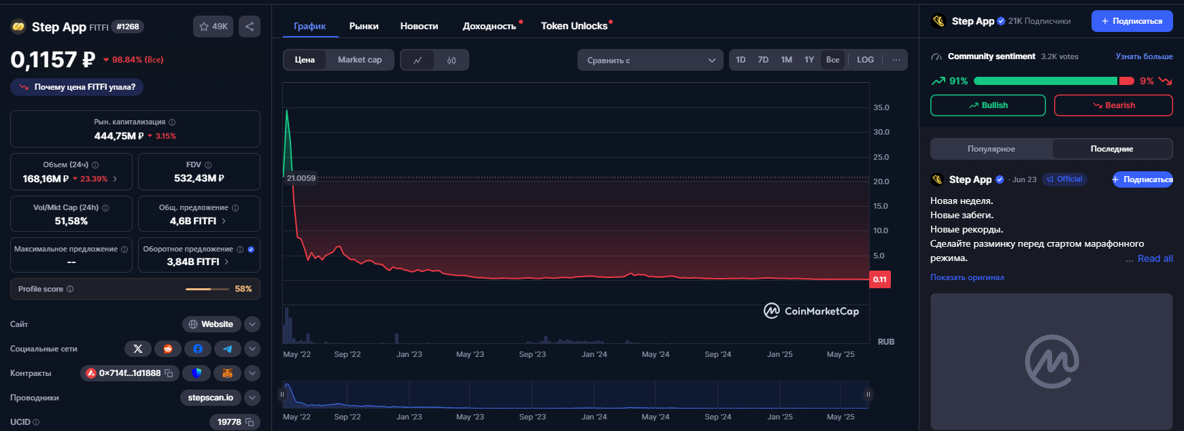Add Step App to watchlist via star
This screenshot has width=1184, height=431.
[213, 27]
